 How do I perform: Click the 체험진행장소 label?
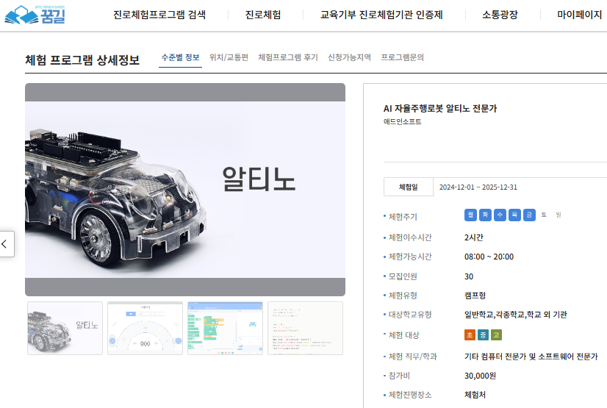click(410, 396)
